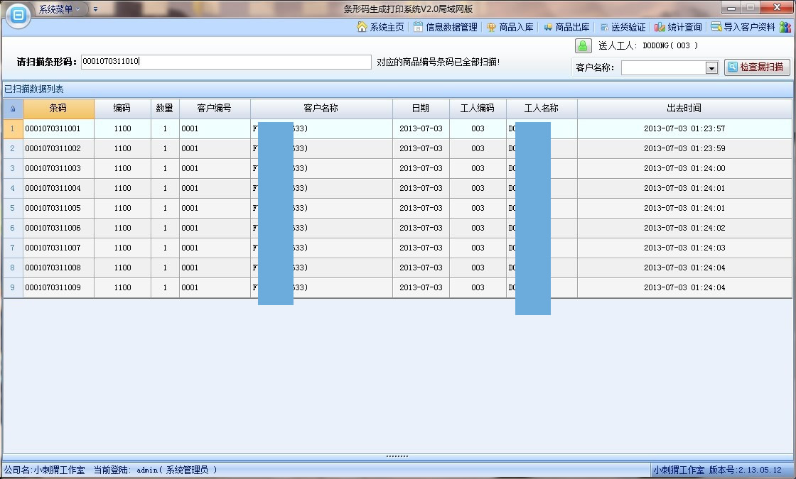
Task: Go to 商品出库 page
Action: [566, 27]
